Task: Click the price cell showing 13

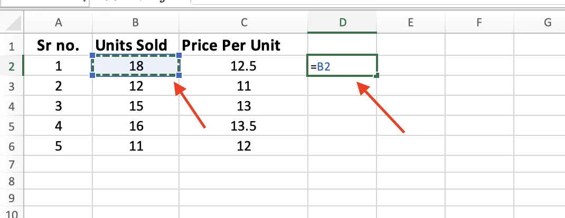Action: [243, 106]
